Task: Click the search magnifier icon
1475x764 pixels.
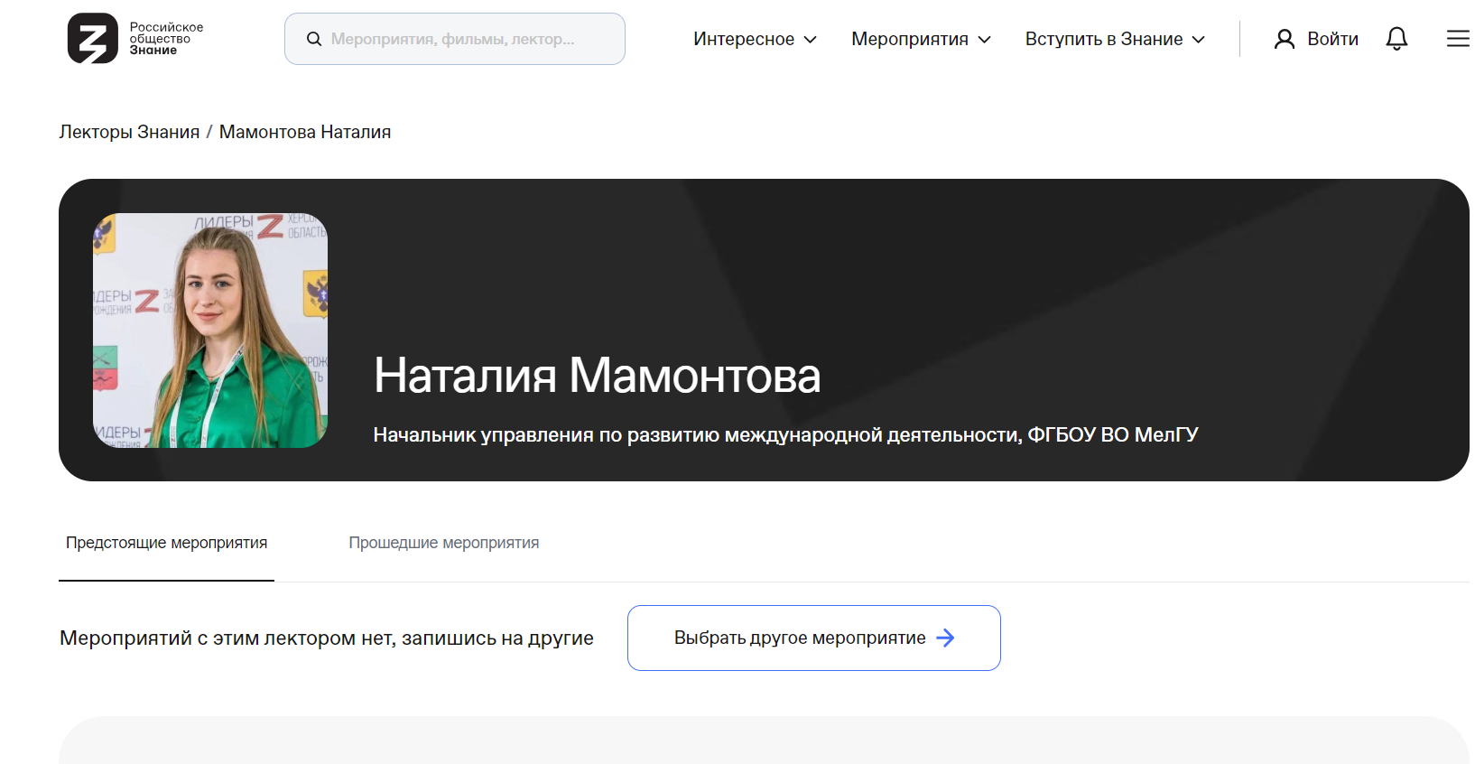Action: 314,39
